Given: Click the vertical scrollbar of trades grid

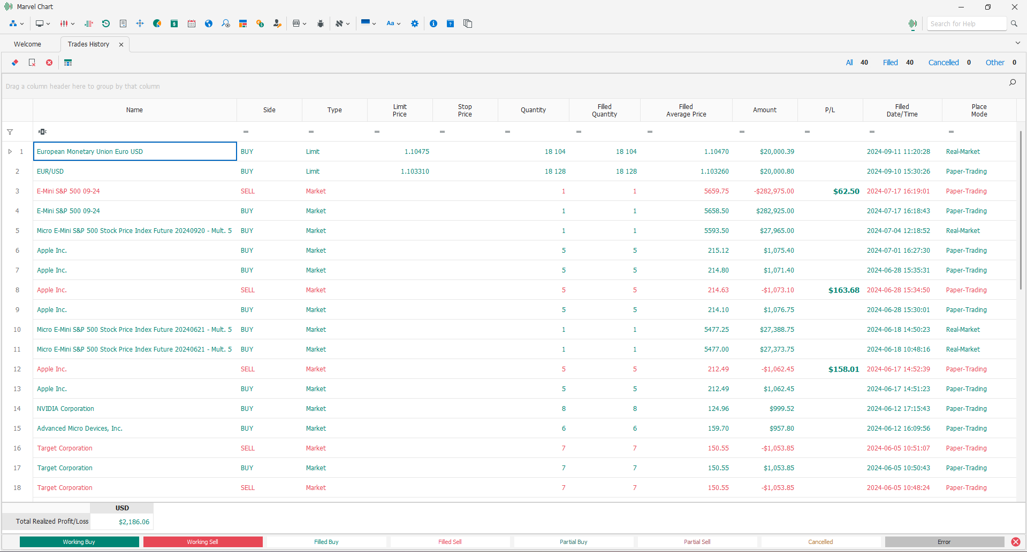Looking at the screenshot, I should (x=1021, y=210).
